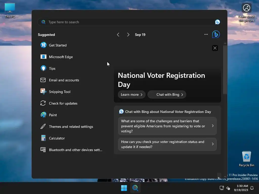Launch Calculator icon

(x=43, y=138)
